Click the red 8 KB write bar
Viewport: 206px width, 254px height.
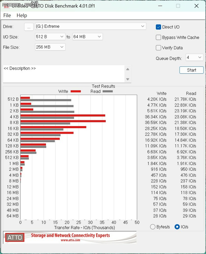click(x=63, y=121)
